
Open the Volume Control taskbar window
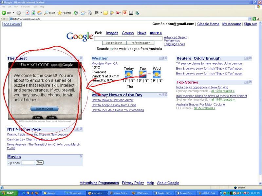click(119, 193)
